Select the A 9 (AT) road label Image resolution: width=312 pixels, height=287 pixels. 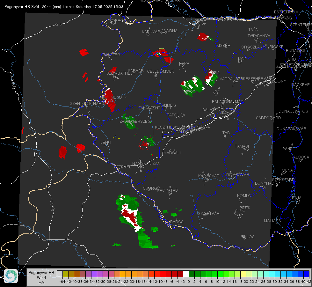click(x=13, y=82)
